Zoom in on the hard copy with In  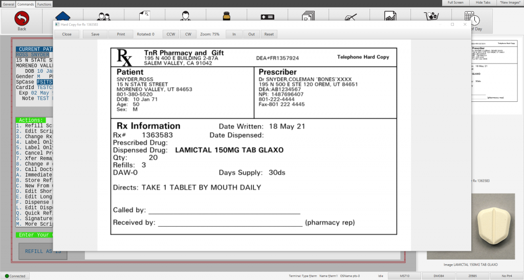(234, 34)
